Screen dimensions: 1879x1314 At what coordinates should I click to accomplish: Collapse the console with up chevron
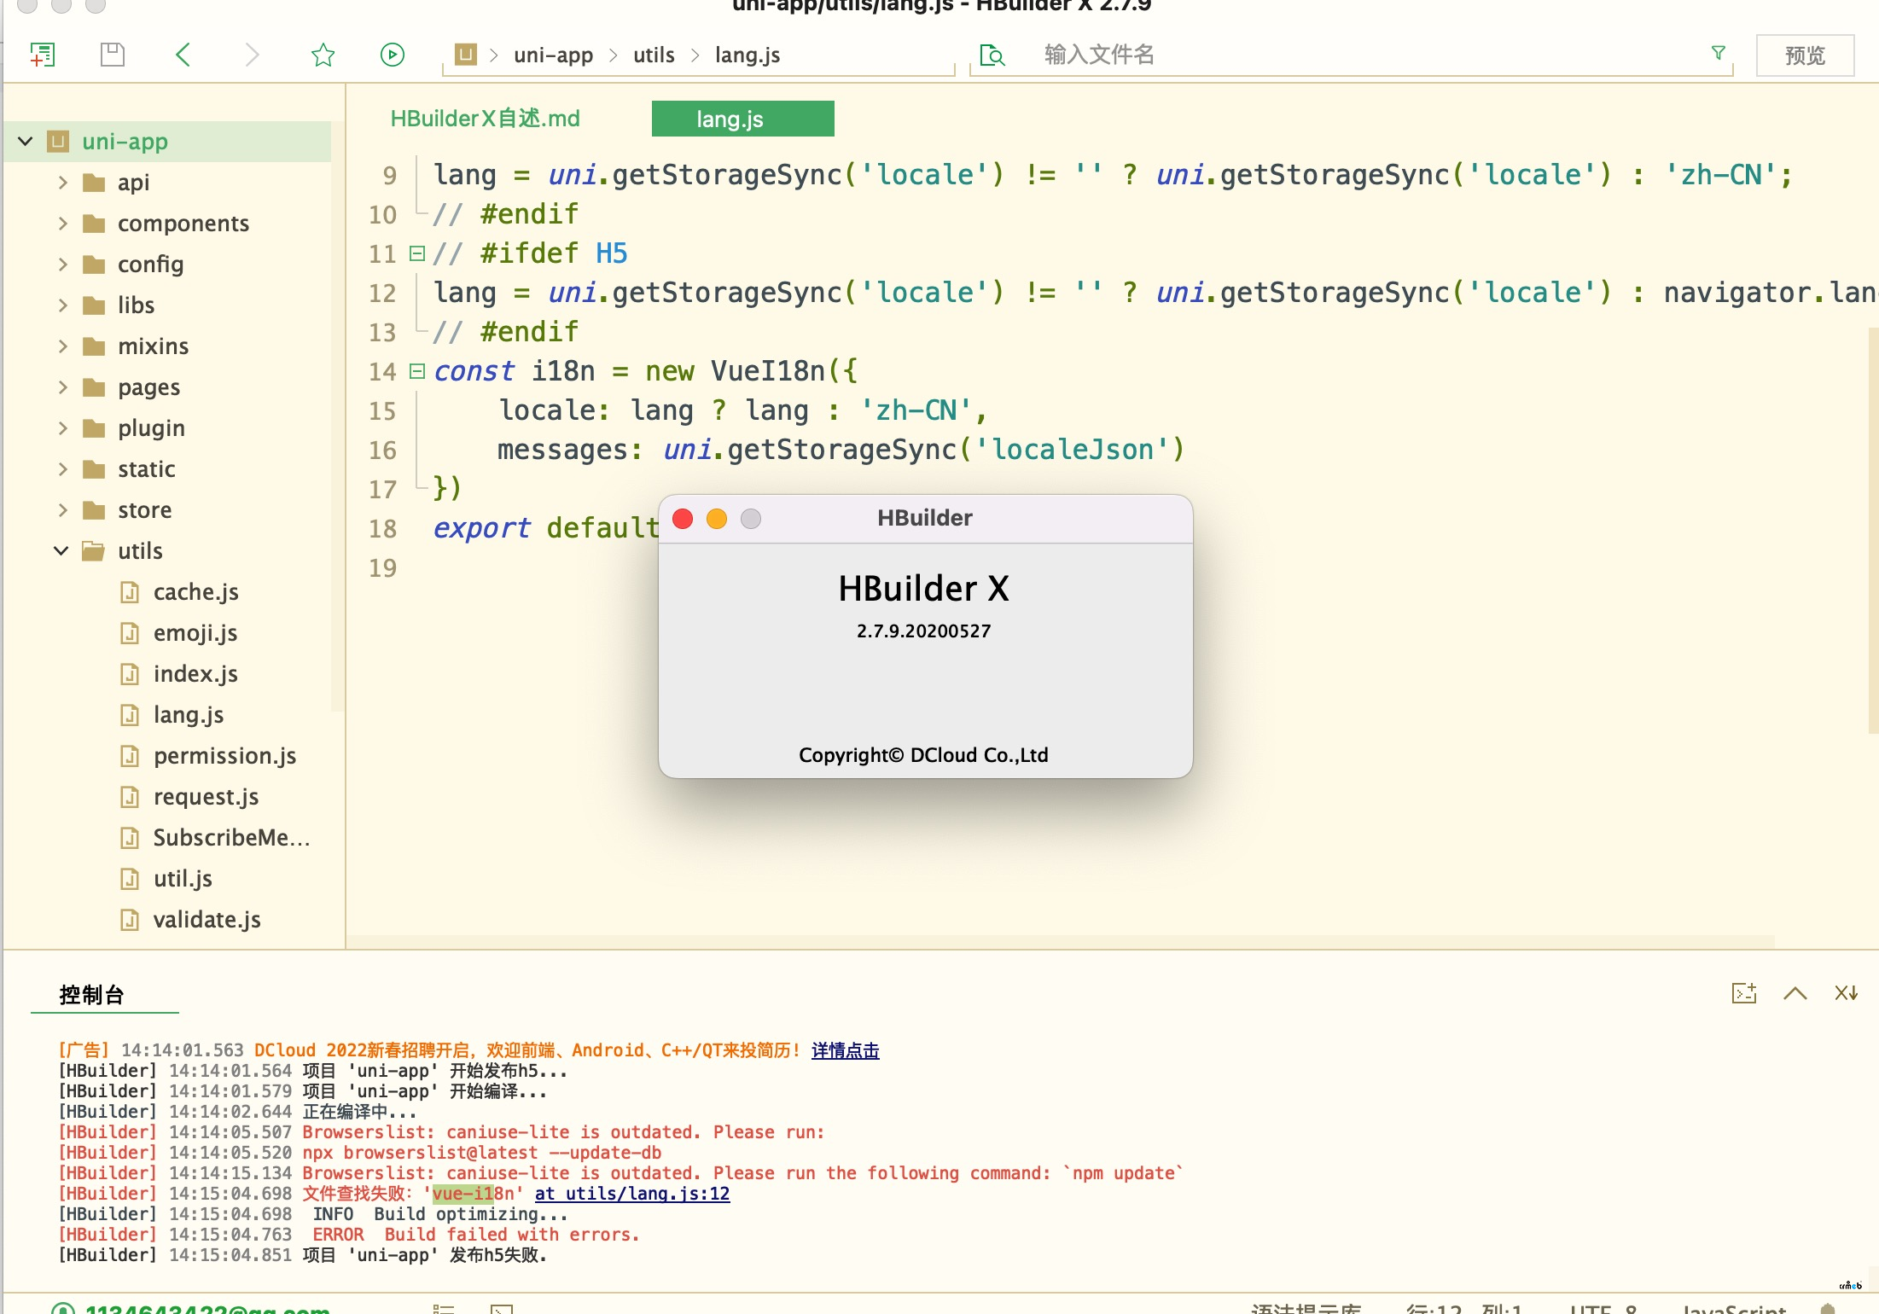(1795, 993)
